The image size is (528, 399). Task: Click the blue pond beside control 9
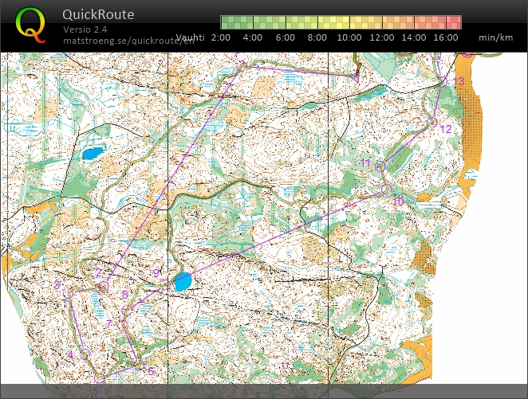coord(183,281)
